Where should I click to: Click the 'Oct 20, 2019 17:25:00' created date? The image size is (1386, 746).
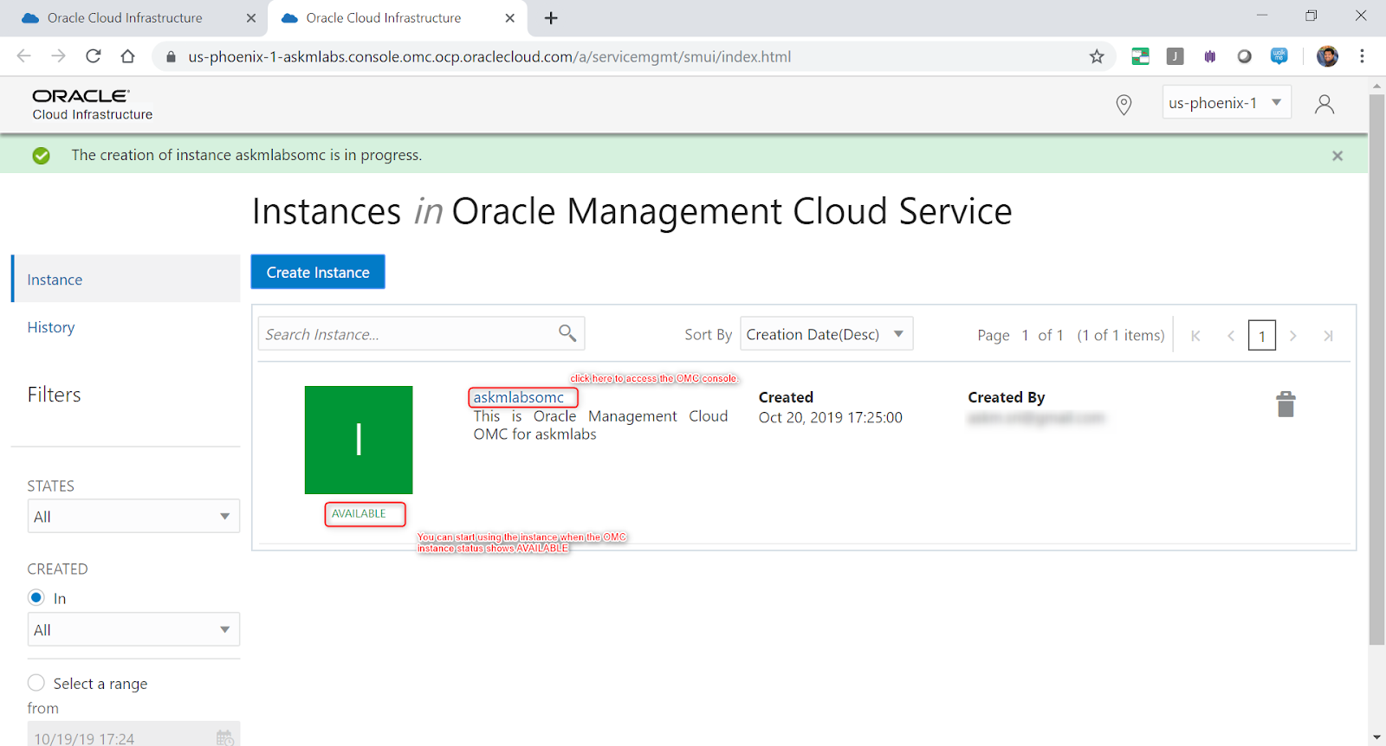coord(831,417)
